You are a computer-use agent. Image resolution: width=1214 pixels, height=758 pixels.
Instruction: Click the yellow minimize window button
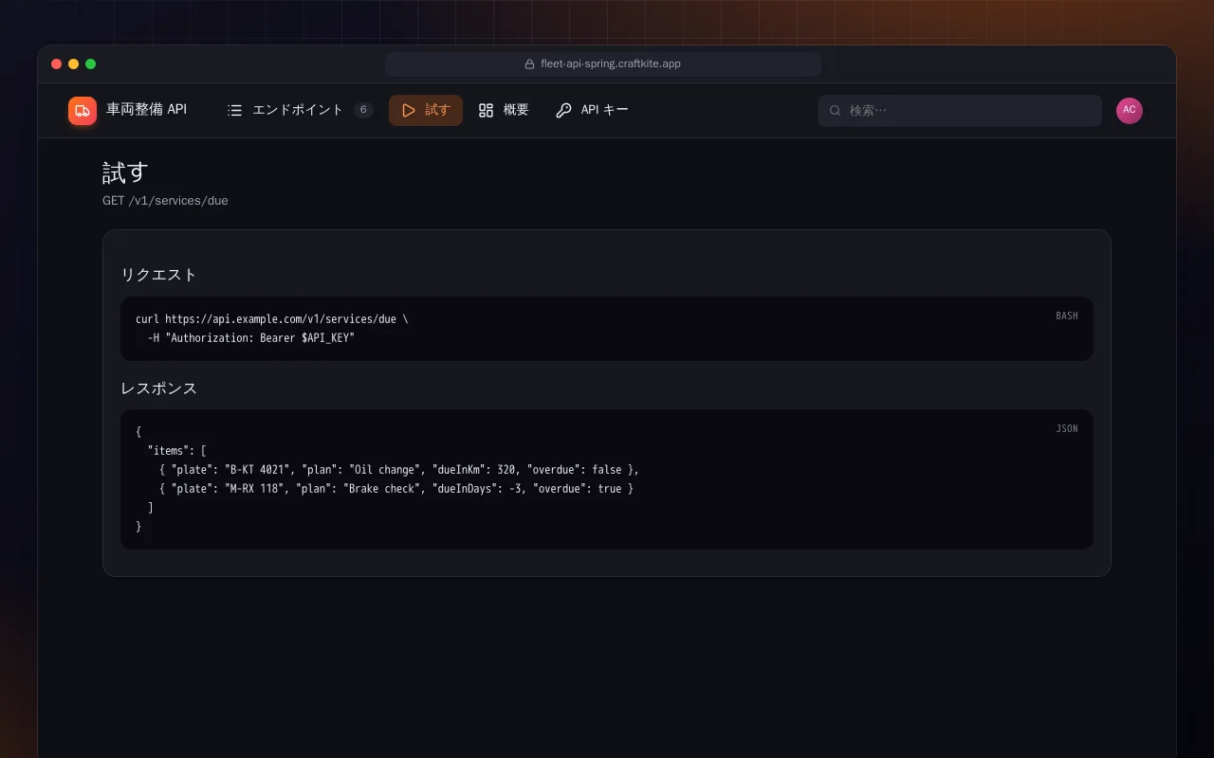tap(74, 64)
